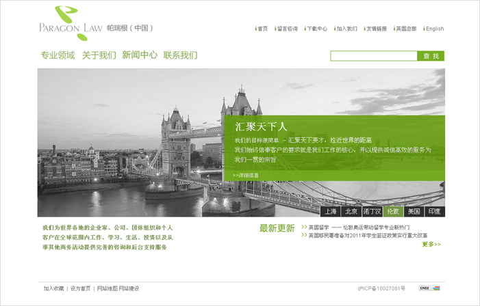Click the Paragon Law logo
480x306 pixels.
coord(71,23)
